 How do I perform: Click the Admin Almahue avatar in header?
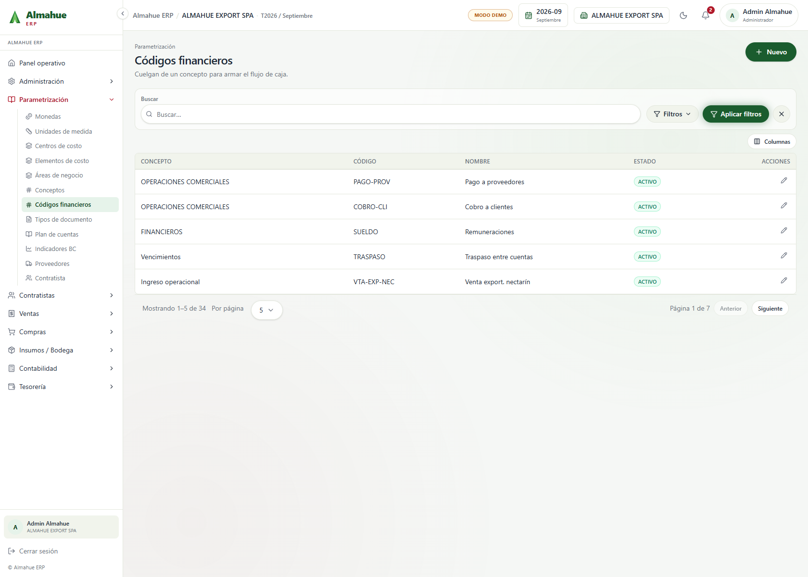(x=732, y=15)
